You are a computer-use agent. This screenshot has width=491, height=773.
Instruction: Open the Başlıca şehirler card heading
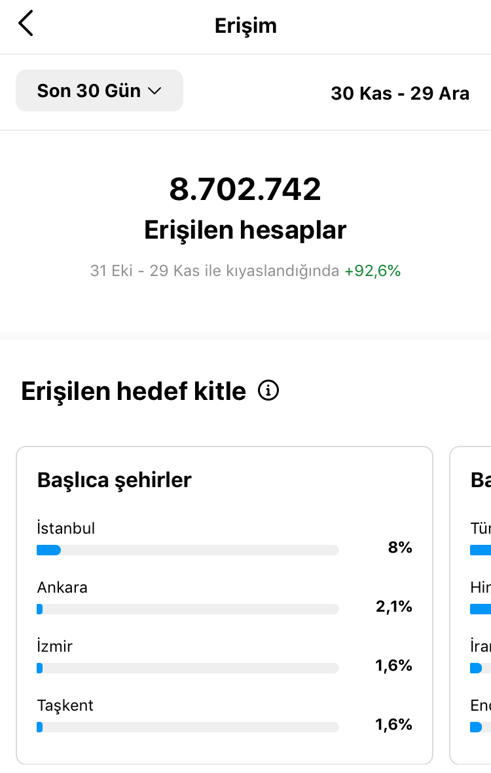[115, 480]
